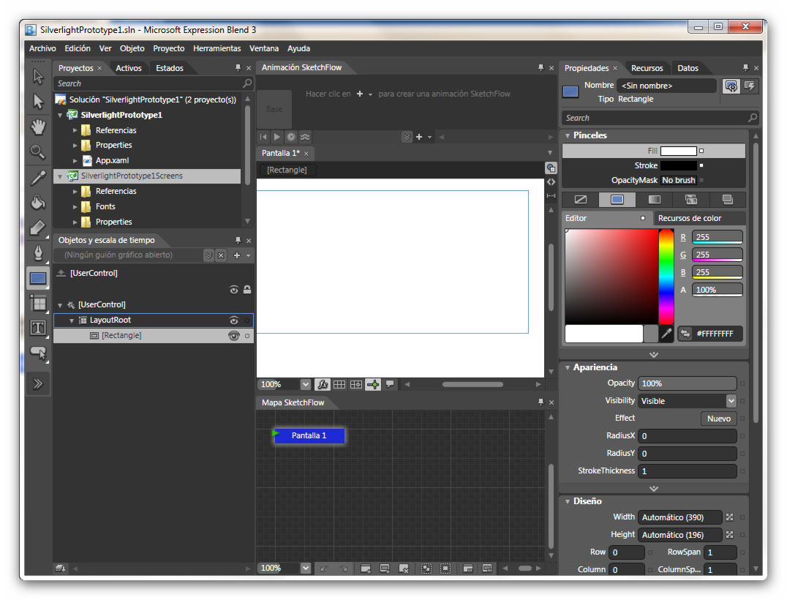Open the Archivo menu
This screenshot has height=600, width=787.
coord(42,49)
